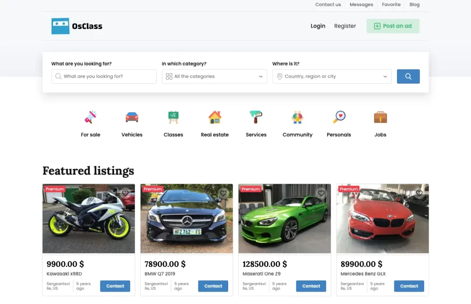This screenshot has width=471, height=304.
Task: Favorite the Mercedes Benz GLX listing heart
Action: click(419, 193)
